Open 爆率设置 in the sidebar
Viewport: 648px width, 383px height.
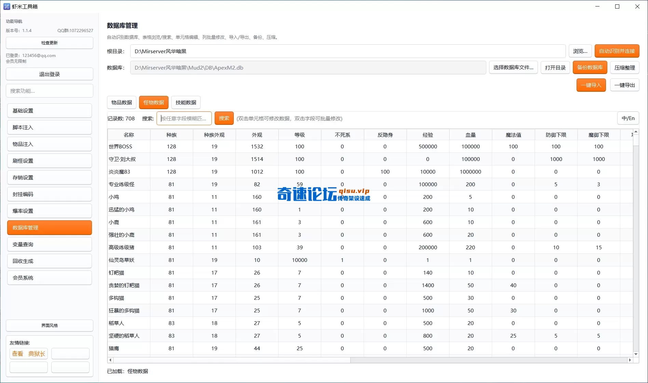pos(49,211)
